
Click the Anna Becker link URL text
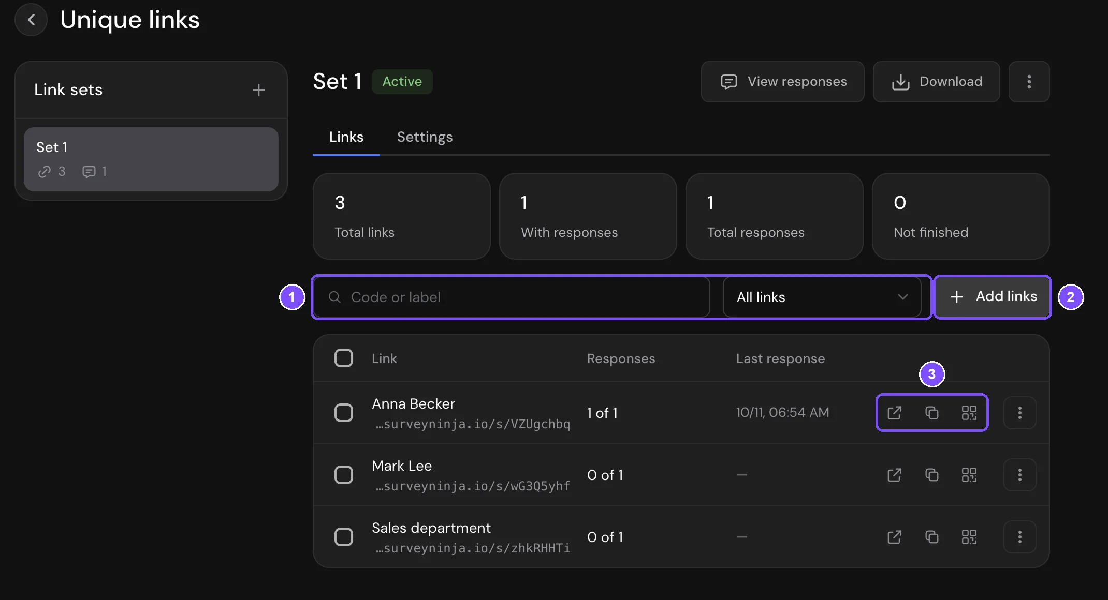pyautogui.click(x=473, y=424)
